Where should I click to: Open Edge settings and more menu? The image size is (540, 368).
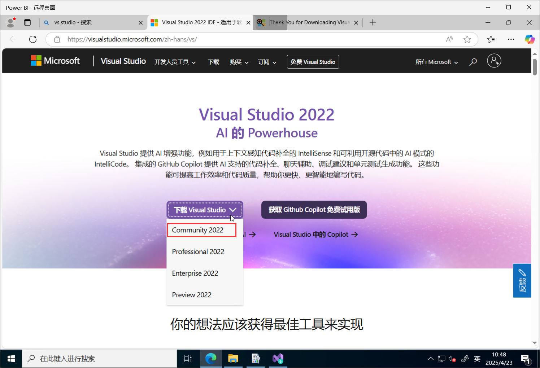511,39
